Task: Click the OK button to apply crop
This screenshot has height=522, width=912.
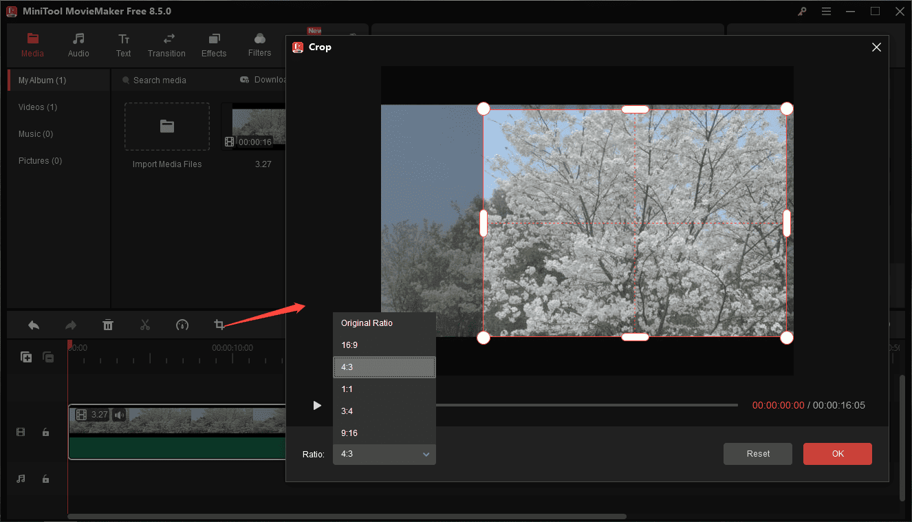Action: (x=837, y=453)
